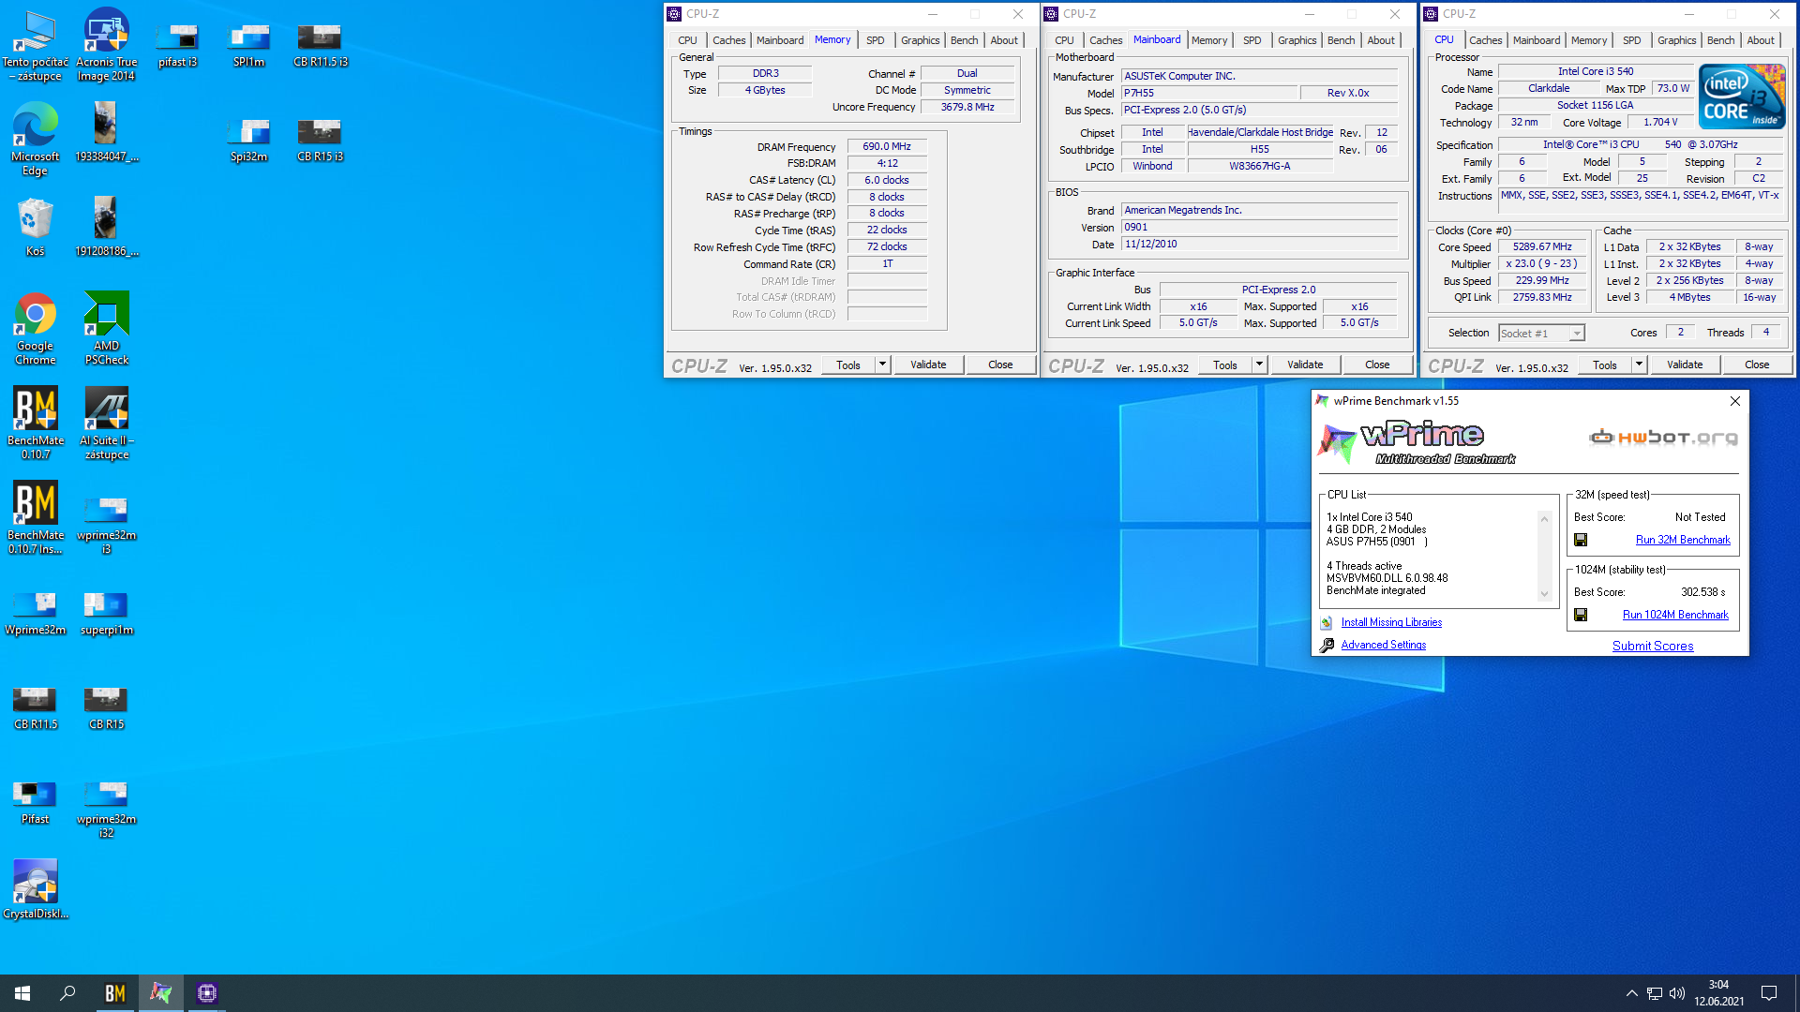Select Graphics tab in Mainboard CPU-Z window
The width and height of the screenshot is (1800, 1012).
(x=1297, y=40)
